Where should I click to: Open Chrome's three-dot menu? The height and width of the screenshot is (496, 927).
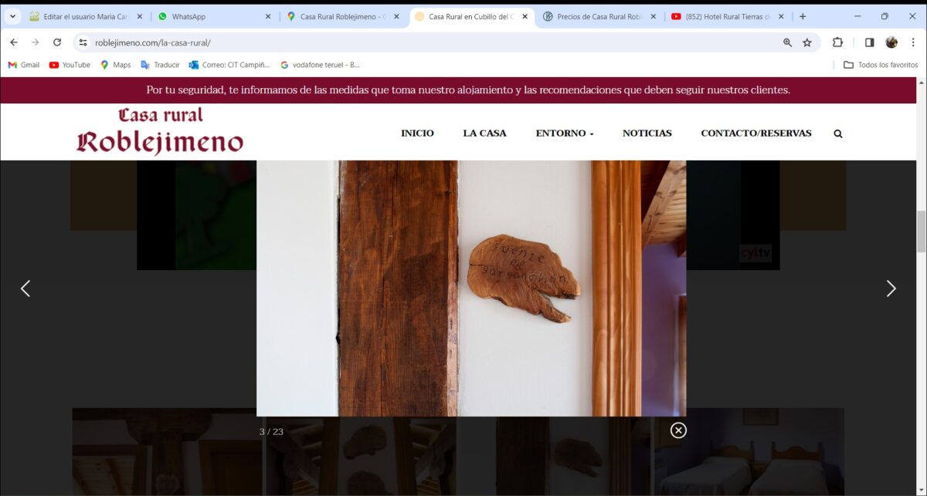[x=912, y=42]
